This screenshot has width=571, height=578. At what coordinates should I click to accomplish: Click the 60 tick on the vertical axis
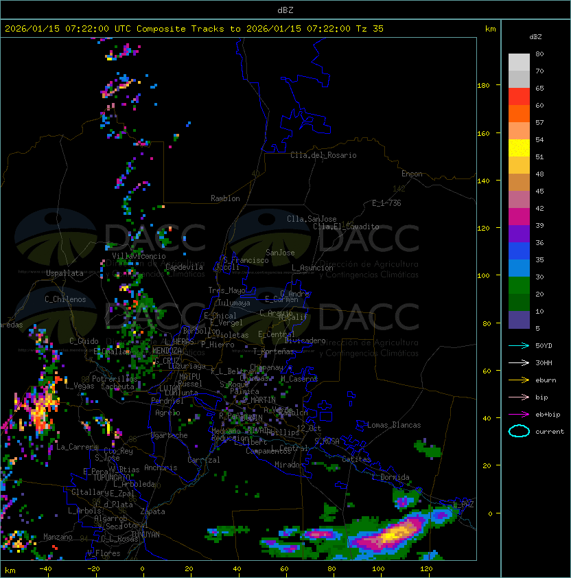coord(487,371)
